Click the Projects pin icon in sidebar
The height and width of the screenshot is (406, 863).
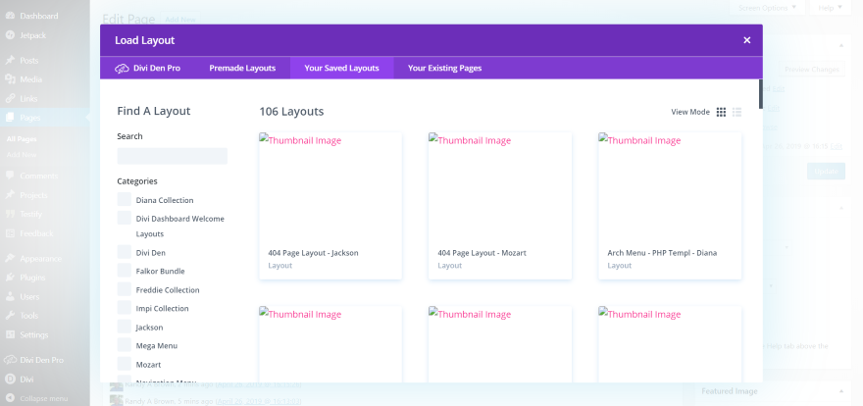(10, 195)
